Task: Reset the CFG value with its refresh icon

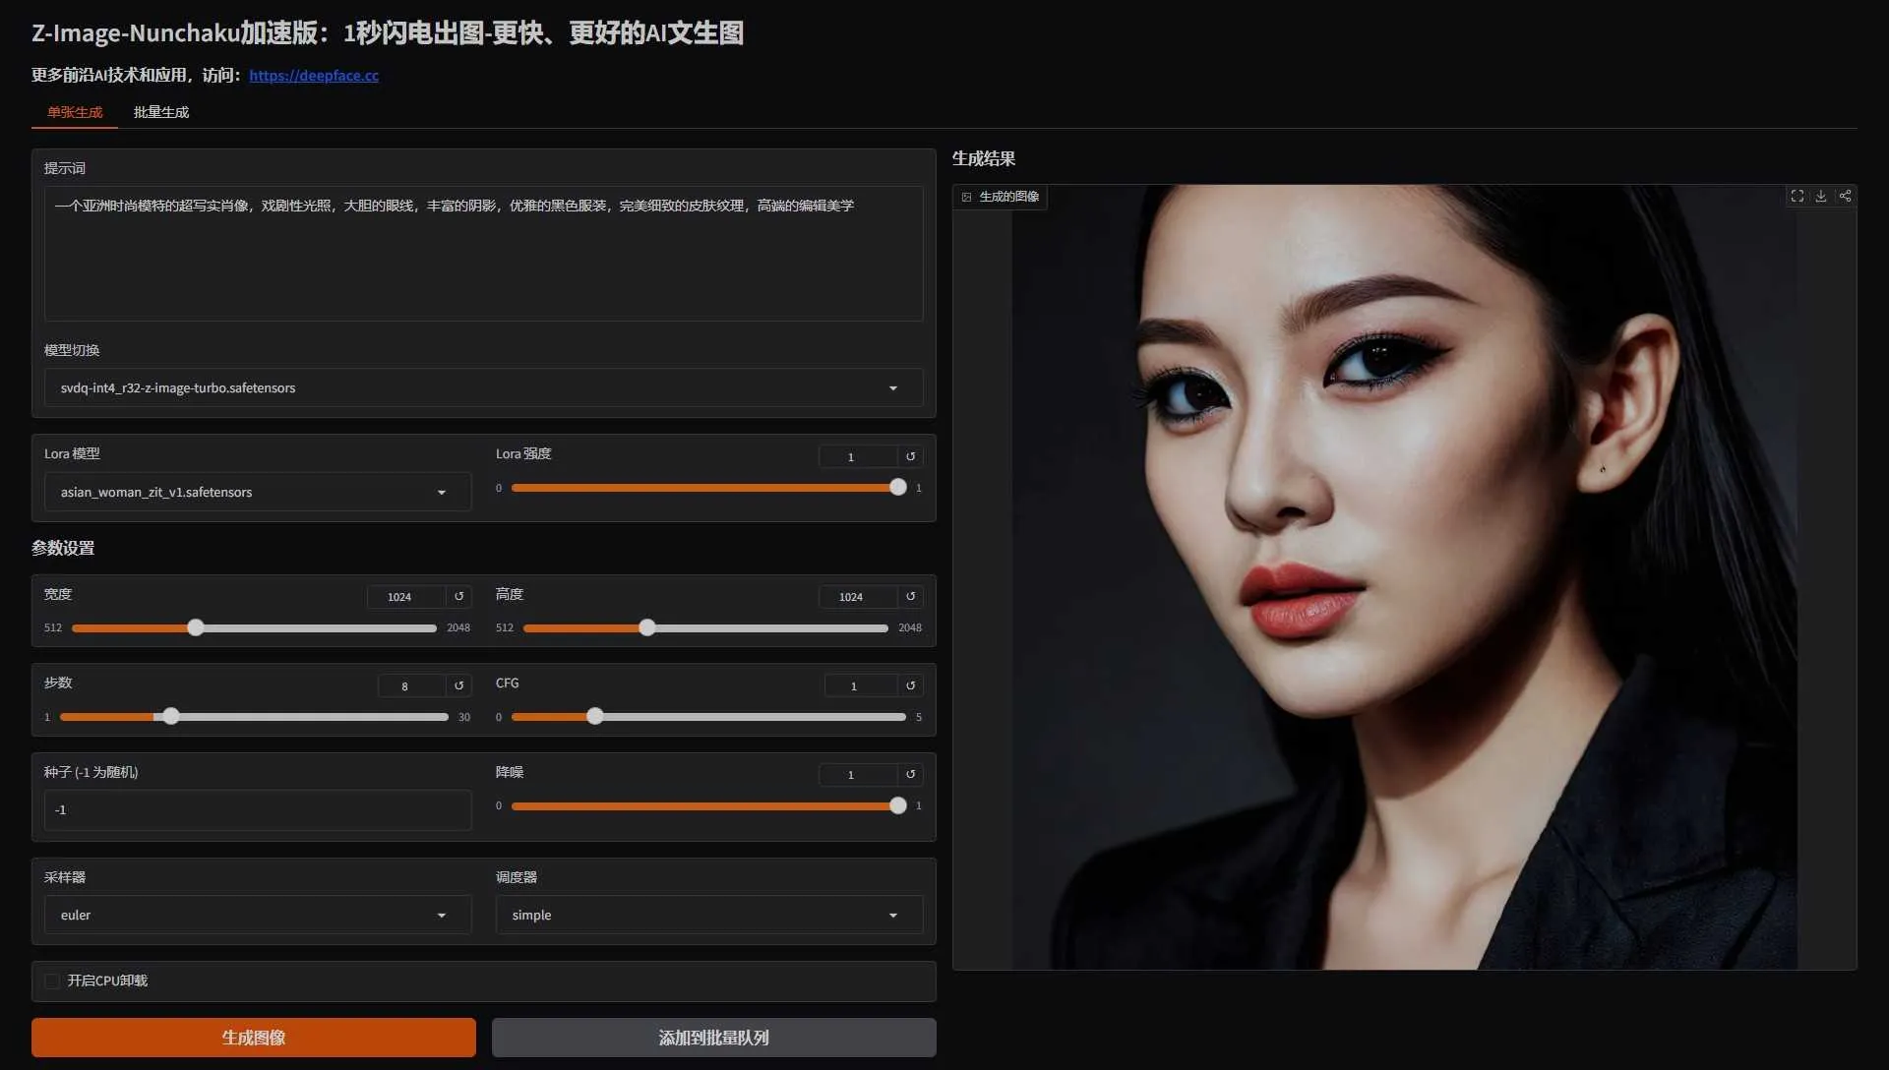Action: click(910, 684)
